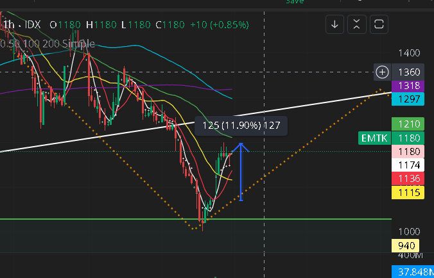Click the blue 37.848M volume label
Image resolution: width=434 pixels, height=278 pixels.
[x=413, y=272]
